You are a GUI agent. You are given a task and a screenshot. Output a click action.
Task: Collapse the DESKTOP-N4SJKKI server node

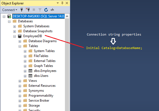[4, 17]
